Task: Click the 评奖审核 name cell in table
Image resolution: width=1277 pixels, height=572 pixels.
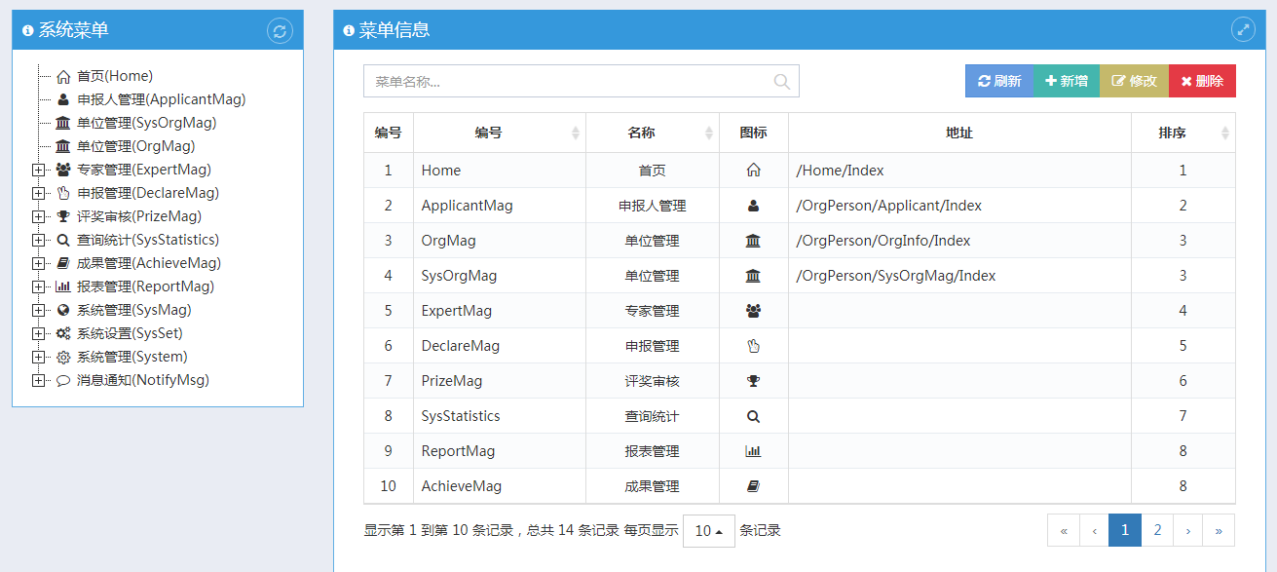Action: tap(653, 381)
